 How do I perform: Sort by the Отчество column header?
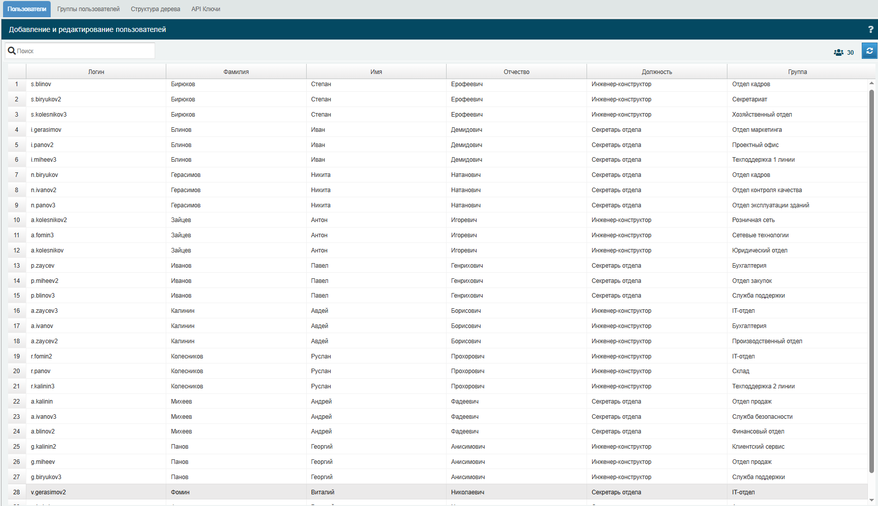517,72
